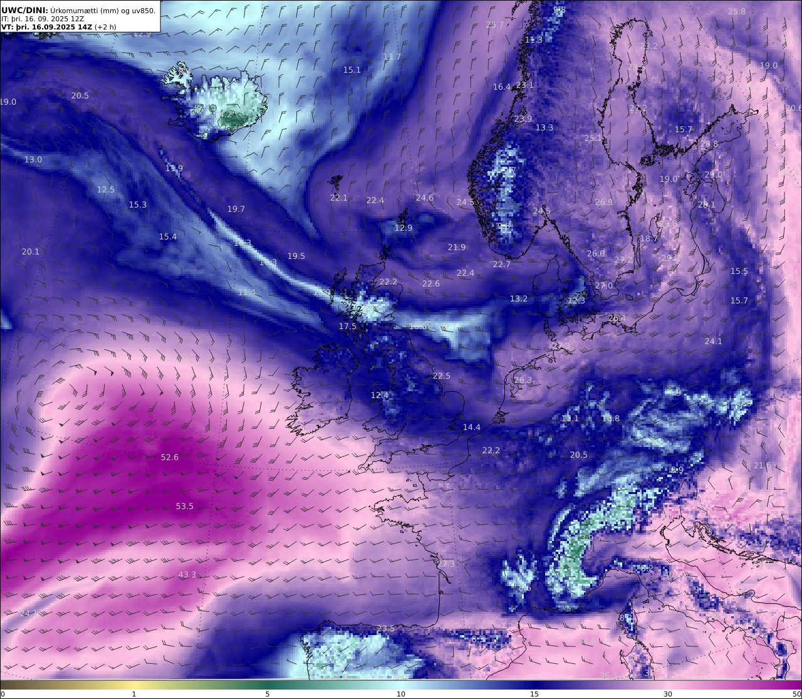The height and width of the screenshot is (699, 802).
Task: Click the 16.4 value label
Action: coord(502,87)
